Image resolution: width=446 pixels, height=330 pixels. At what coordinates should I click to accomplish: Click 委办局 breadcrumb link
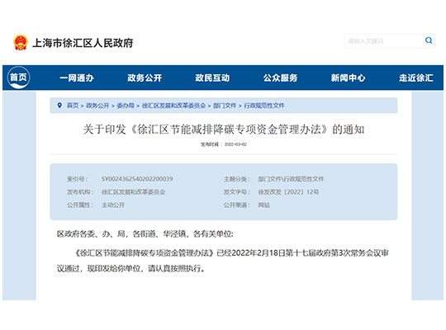tap(126, 106)
